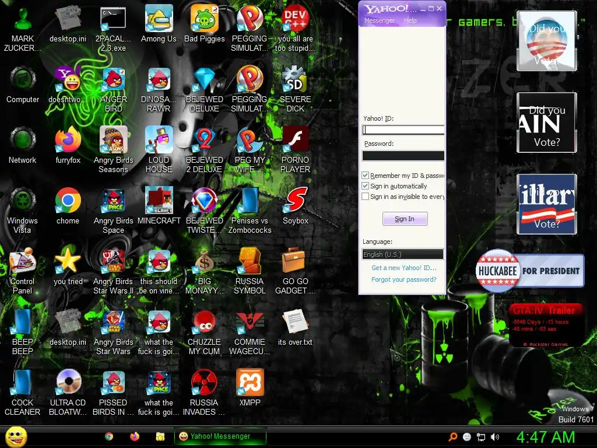The height and width of the screenshot is (448, 597).
Task: Click the volume speaker tray icon
Action: pos(494,437)
